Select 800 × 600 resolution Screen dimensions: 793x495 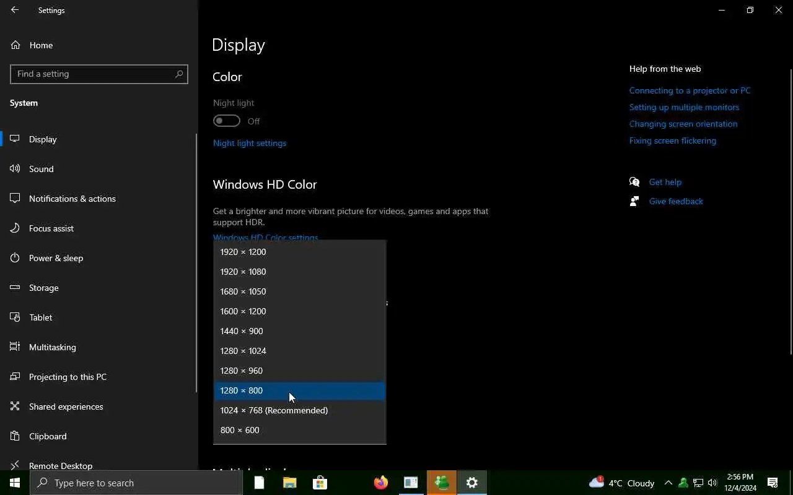coord(300,430)
